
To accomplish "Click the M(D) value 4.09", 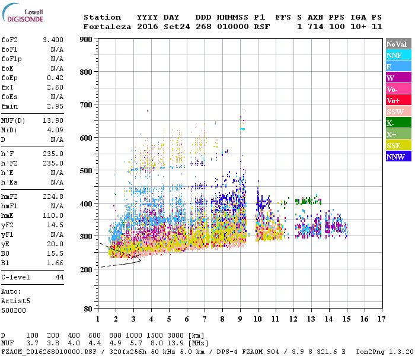I will coord(55,131).
